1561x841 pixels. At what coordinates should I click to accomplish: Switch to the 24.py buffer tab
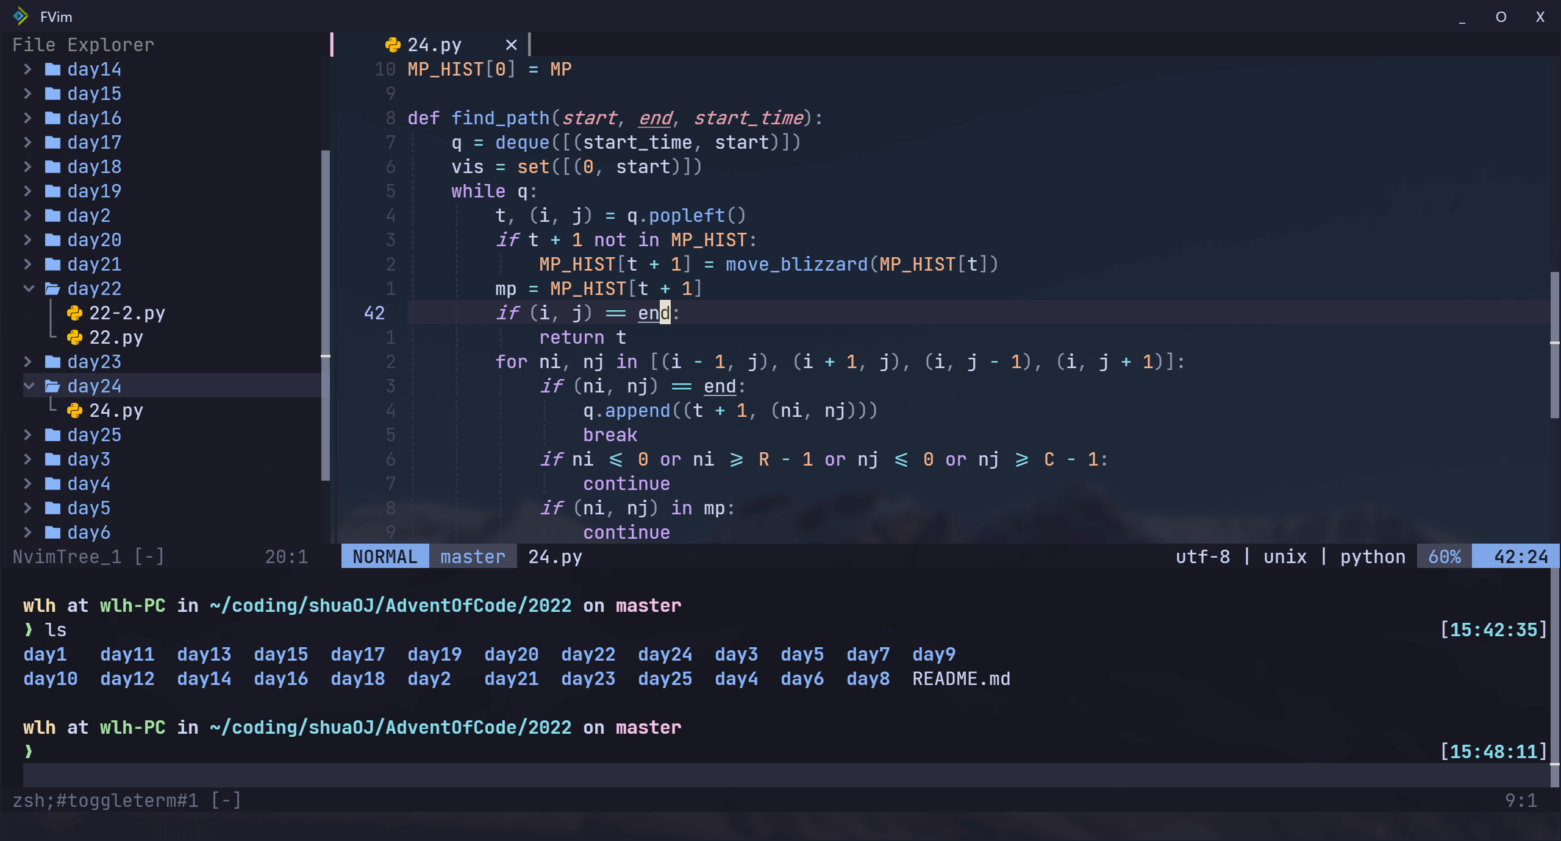pos(434,45)
